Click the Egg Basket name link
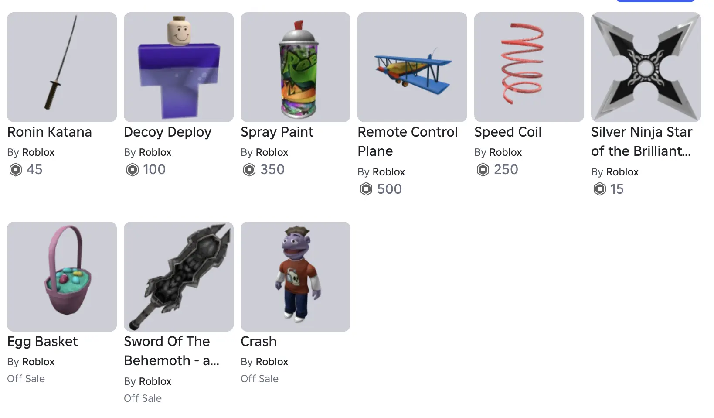Image resolution: width=714 pixels, height=418 pixels. 42,342
